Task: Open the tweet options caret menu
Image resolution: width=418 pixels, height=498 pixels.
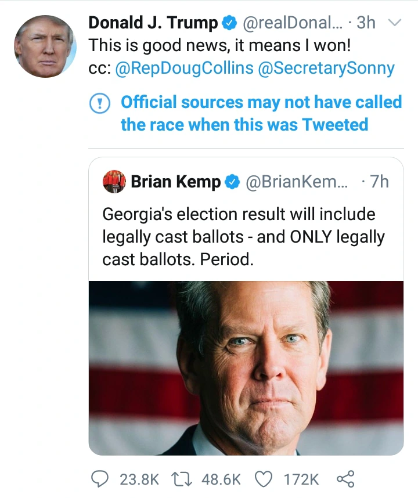Action: click(x=395, y=23)
